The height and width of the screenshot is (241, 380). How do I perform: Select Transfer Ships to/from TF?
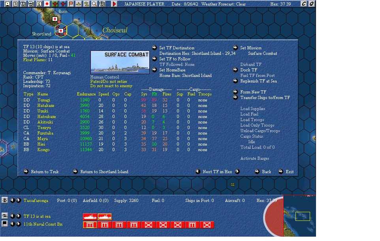pos(265,97)
